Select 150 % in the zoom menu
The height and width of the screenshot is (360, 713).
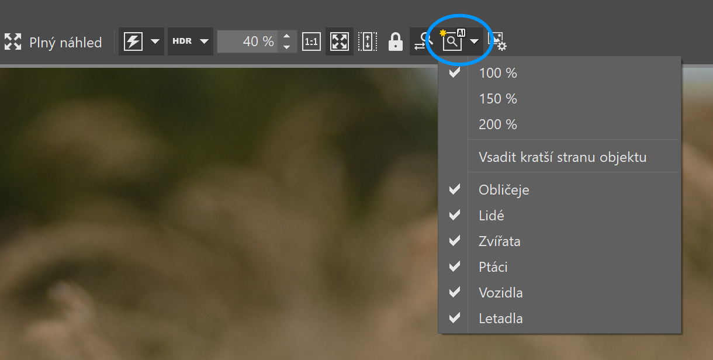click(x=498, y=99)
